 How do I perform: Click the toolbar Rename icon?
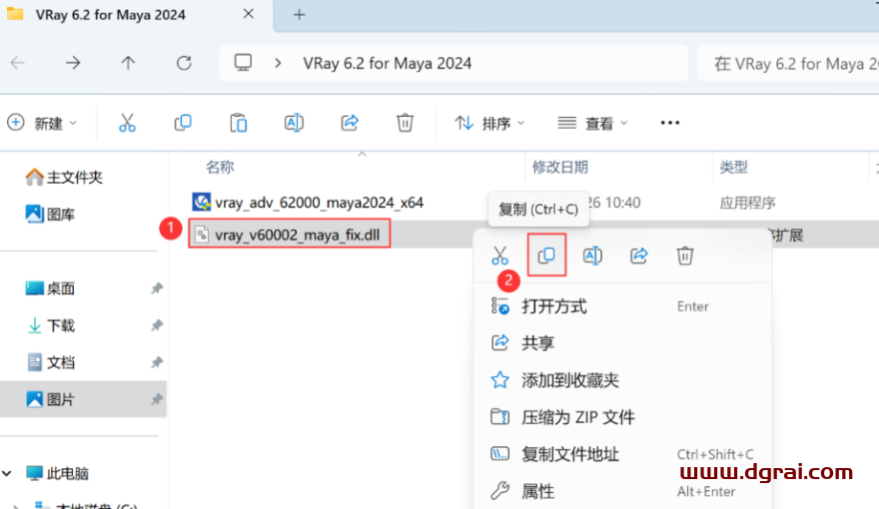point(294,123)
